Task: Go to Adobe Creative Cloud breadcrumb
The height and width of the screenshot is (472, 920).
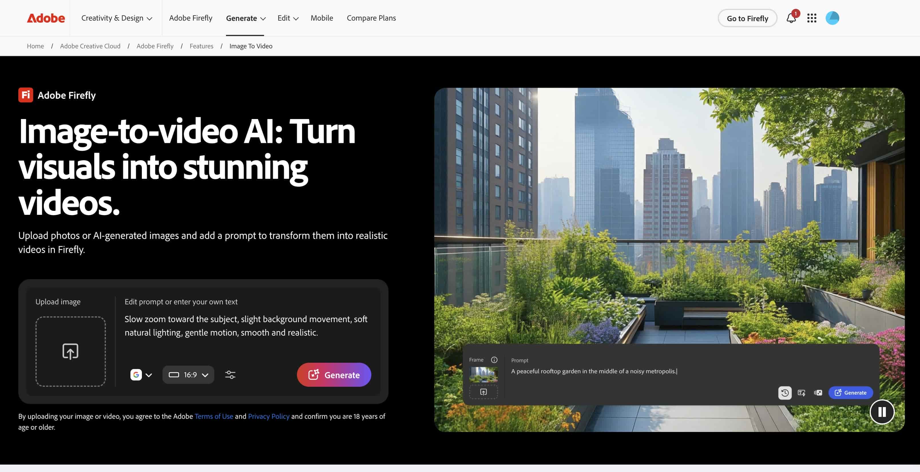Action: (90, 46)
